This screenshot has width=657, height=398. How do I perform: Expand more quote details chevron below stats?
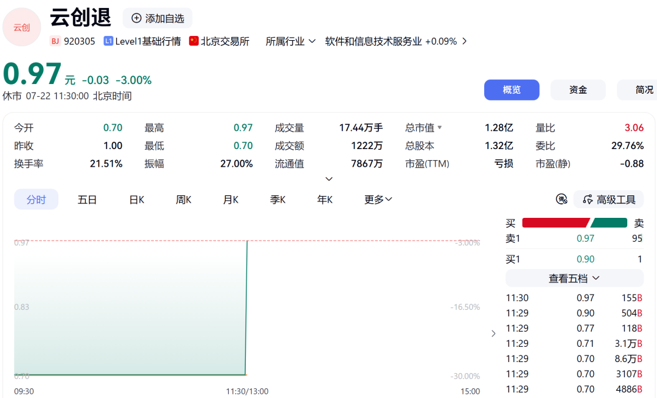[329, 179]
